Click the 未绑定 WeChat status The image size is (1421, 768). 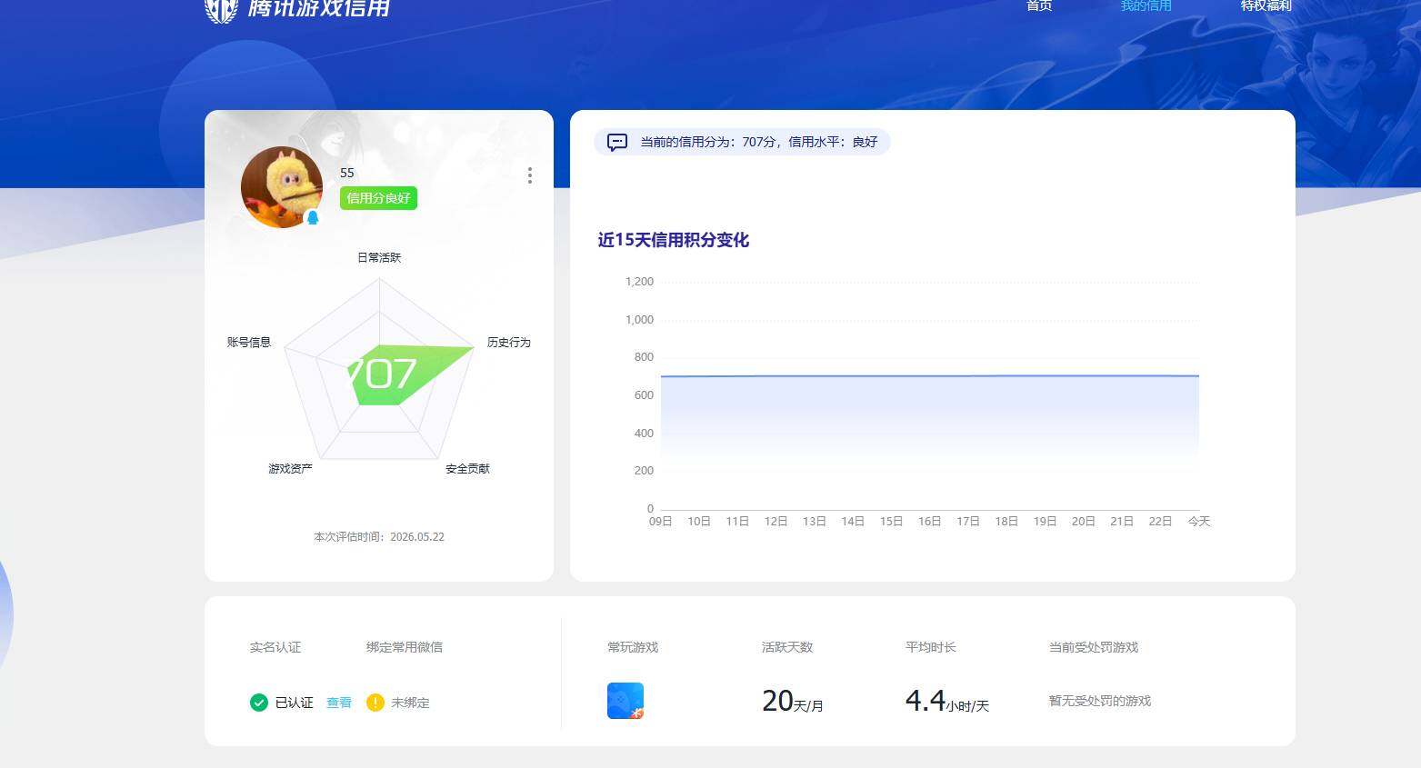(x=410, y=703)
